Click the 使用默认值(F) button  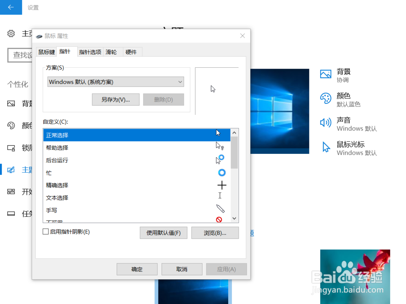click(163, 233)
